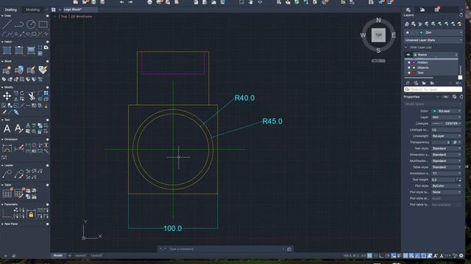
Task: Click the parametric lock constraint icon
Action: pos(31,214)
